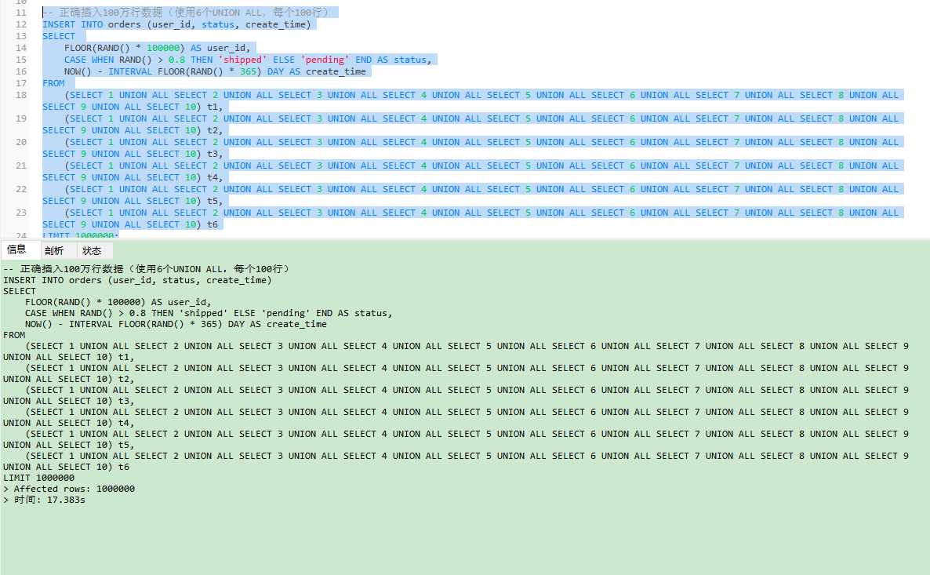Click line number 11 in the gutter
The image size is (930, 575).
pos(21,13)
